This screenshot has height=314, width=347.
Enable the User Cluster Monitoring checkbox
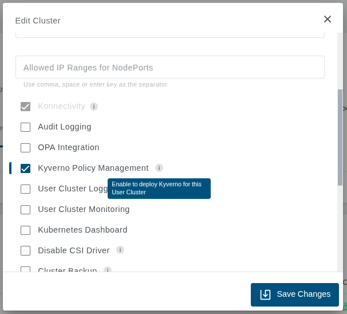(x=25, y=210)
